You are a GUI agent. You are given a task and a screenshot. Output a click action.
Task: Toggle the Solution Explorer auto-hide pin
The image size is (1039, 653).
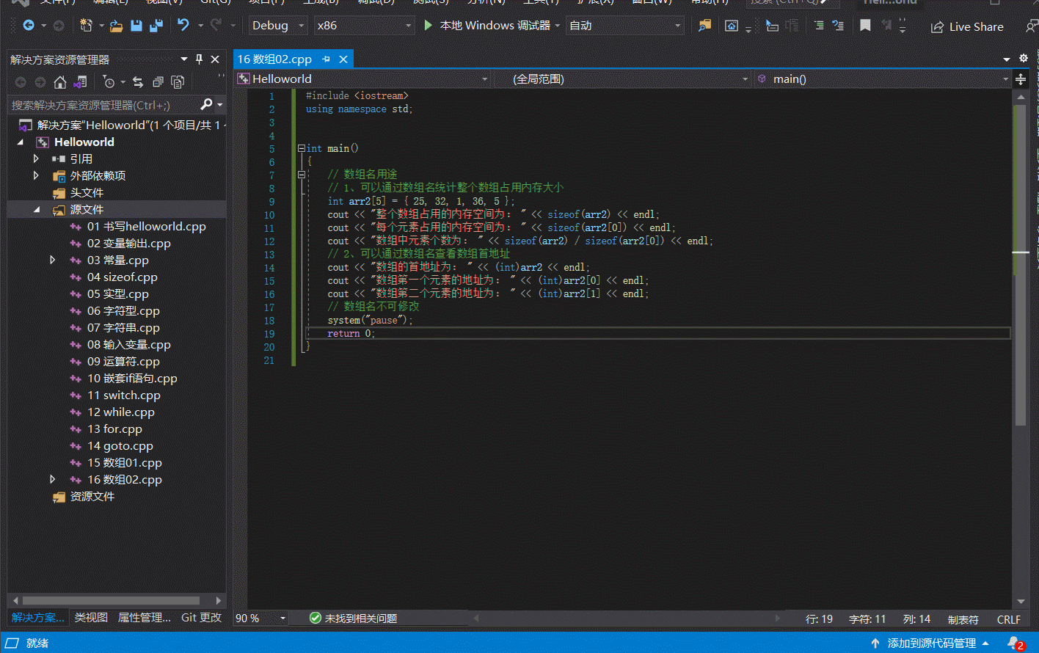199,59
